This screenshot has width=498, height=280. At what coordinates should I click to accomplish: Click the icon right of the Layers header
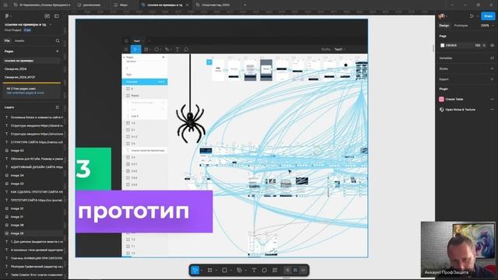(x=58, y=107)
